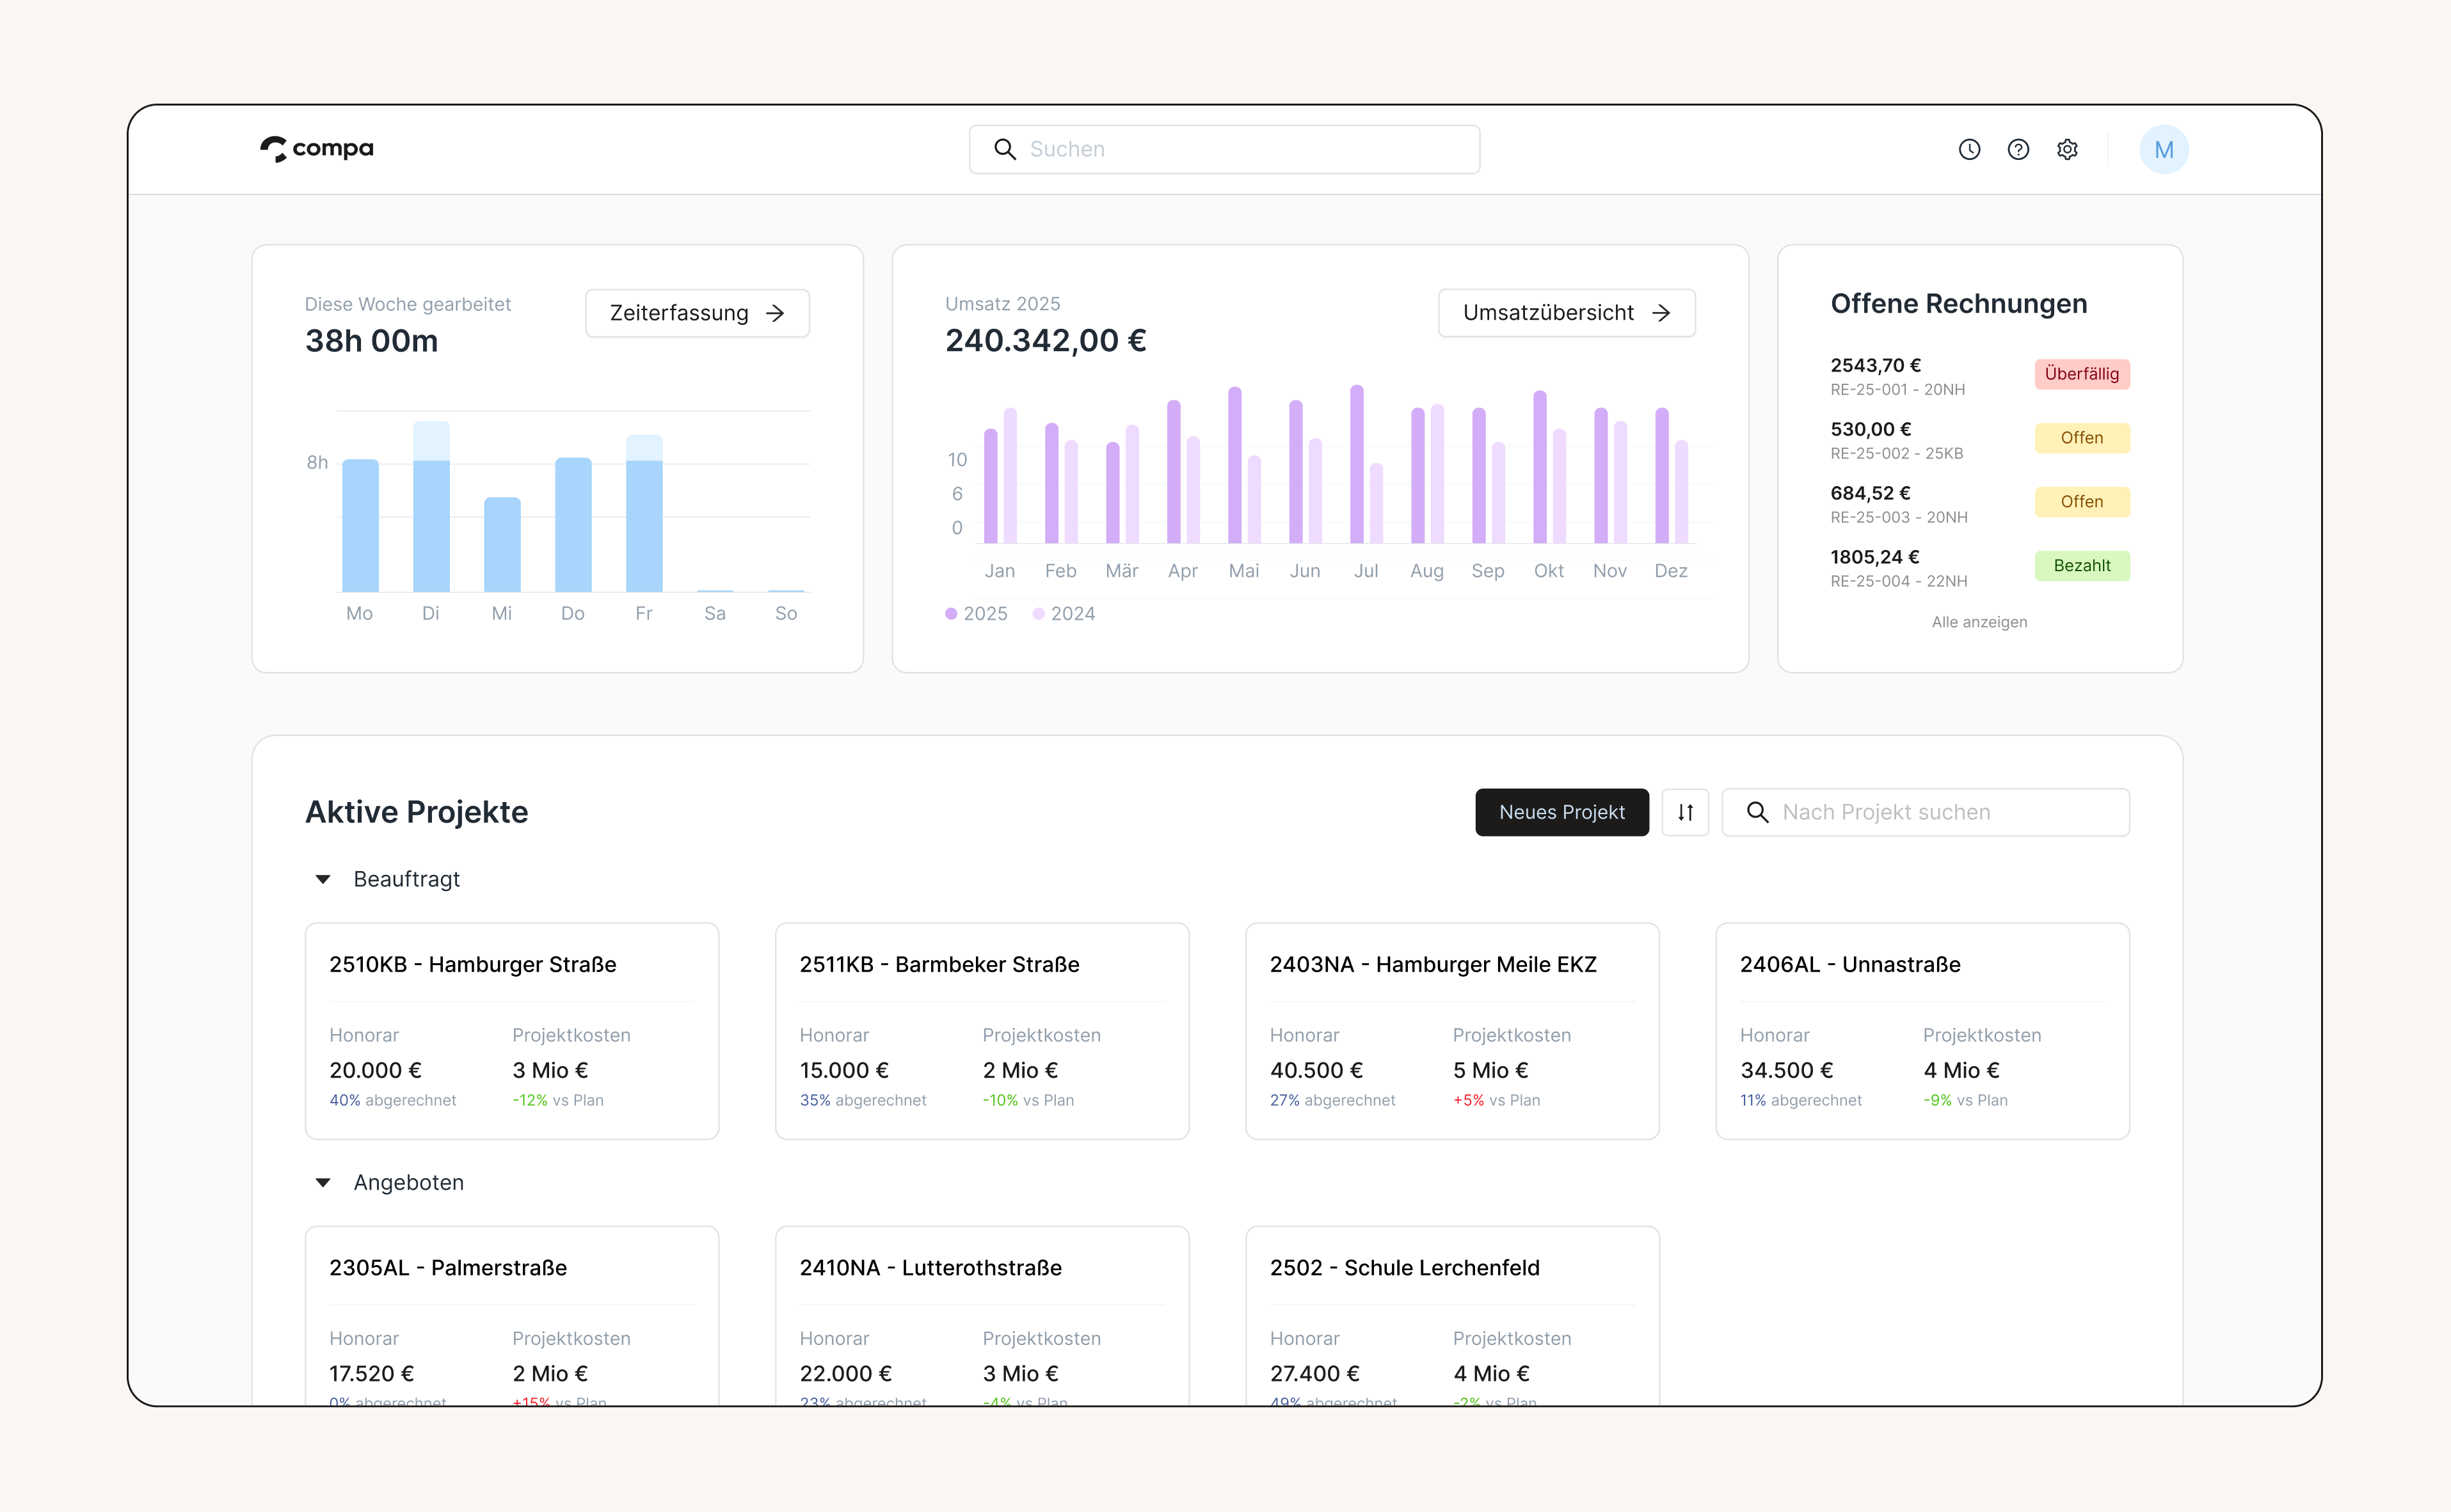Click the Neues Projekt button

coord(1561,812)
